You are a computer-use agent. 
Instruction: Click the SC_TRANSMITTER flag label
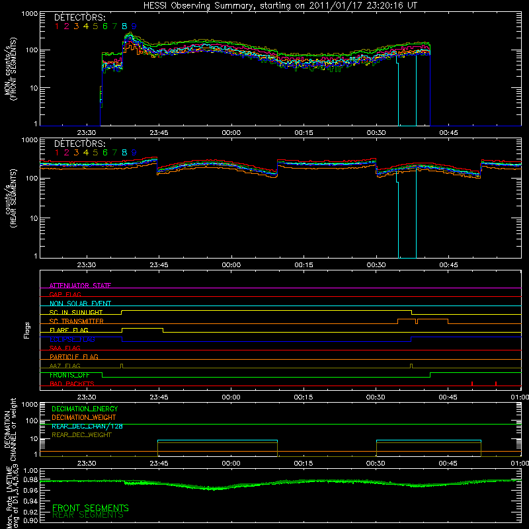[77, 321]
